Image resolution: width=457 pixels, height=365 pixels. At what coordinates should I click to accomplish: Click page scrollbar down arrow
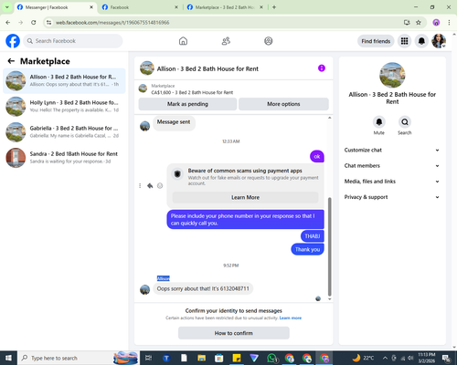(x=454, y=347)
